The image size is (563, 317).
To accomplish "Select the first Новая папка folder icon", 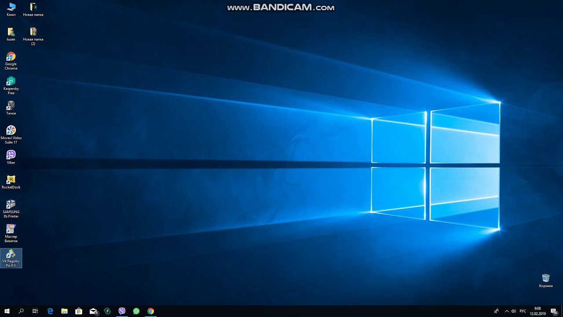I will pos(33,10).
